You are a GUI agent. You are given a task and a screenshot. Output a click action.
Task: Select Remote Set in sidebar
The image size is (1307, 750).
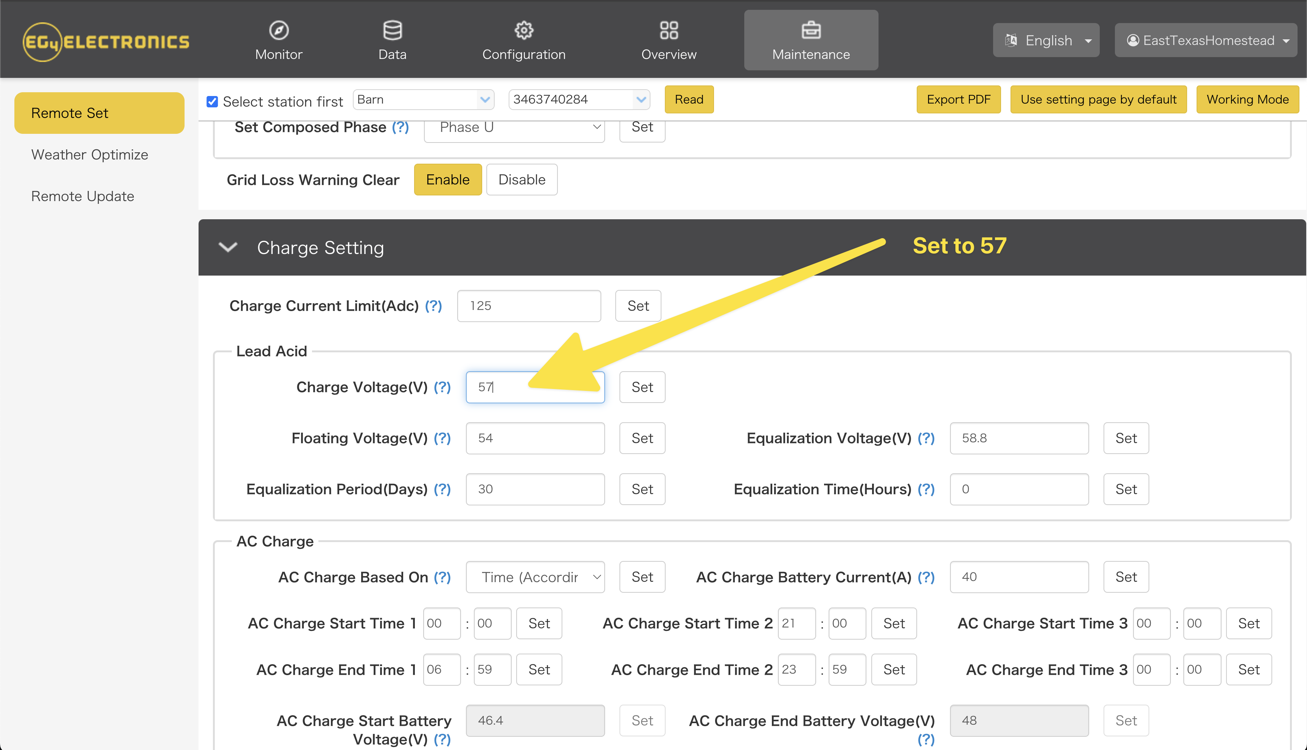pos(99,113)
